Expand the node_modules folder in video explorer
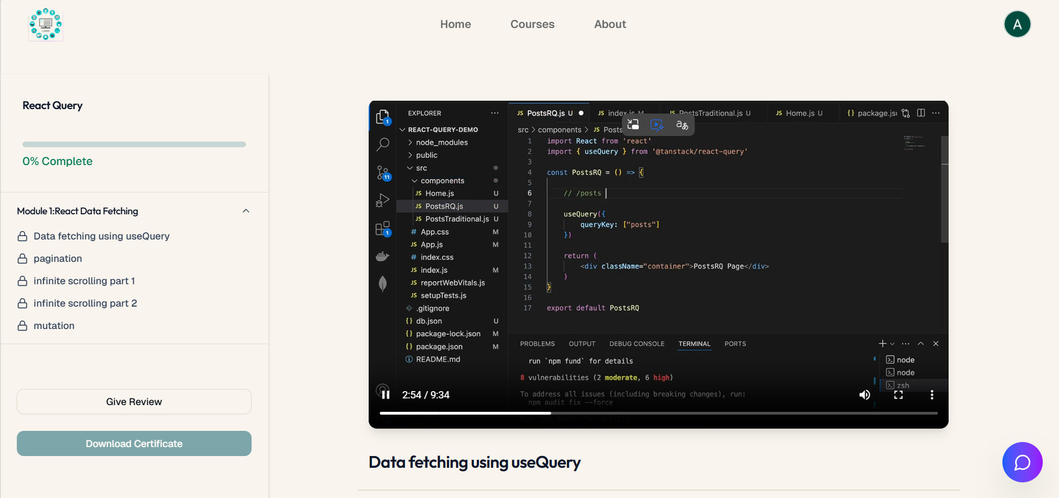Viewport: 1059px width, 498px height. 410,143
